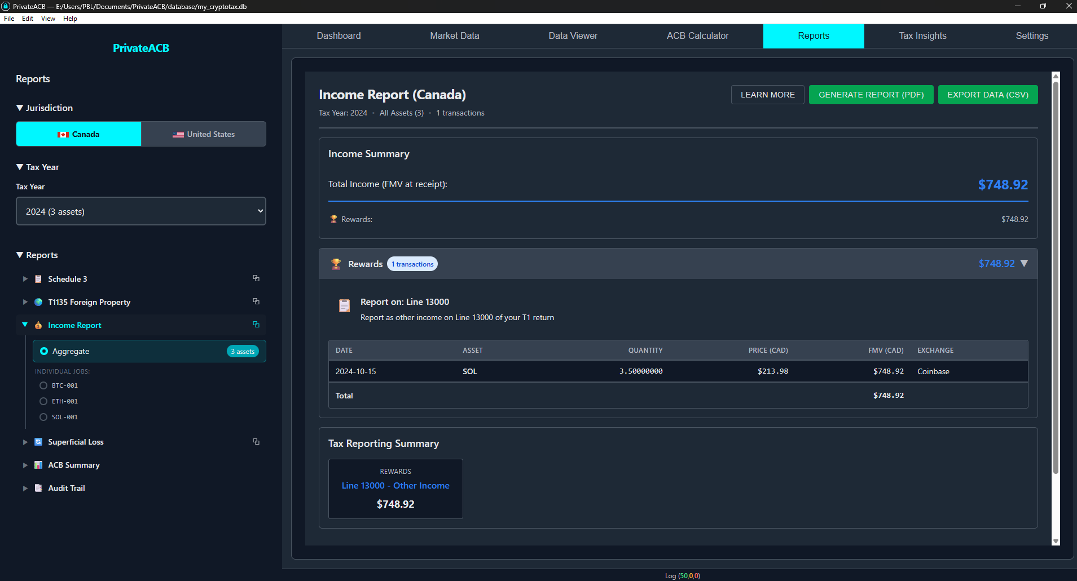
Task: Click the duplicate icon beside Income Report
Action: [256, 325]
